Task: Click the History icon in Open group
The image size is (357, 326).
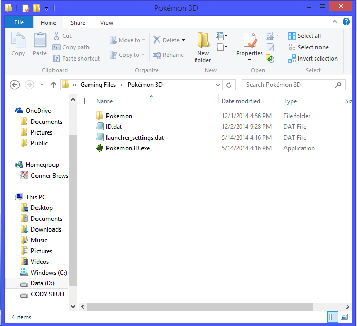Action: [270, 59]
